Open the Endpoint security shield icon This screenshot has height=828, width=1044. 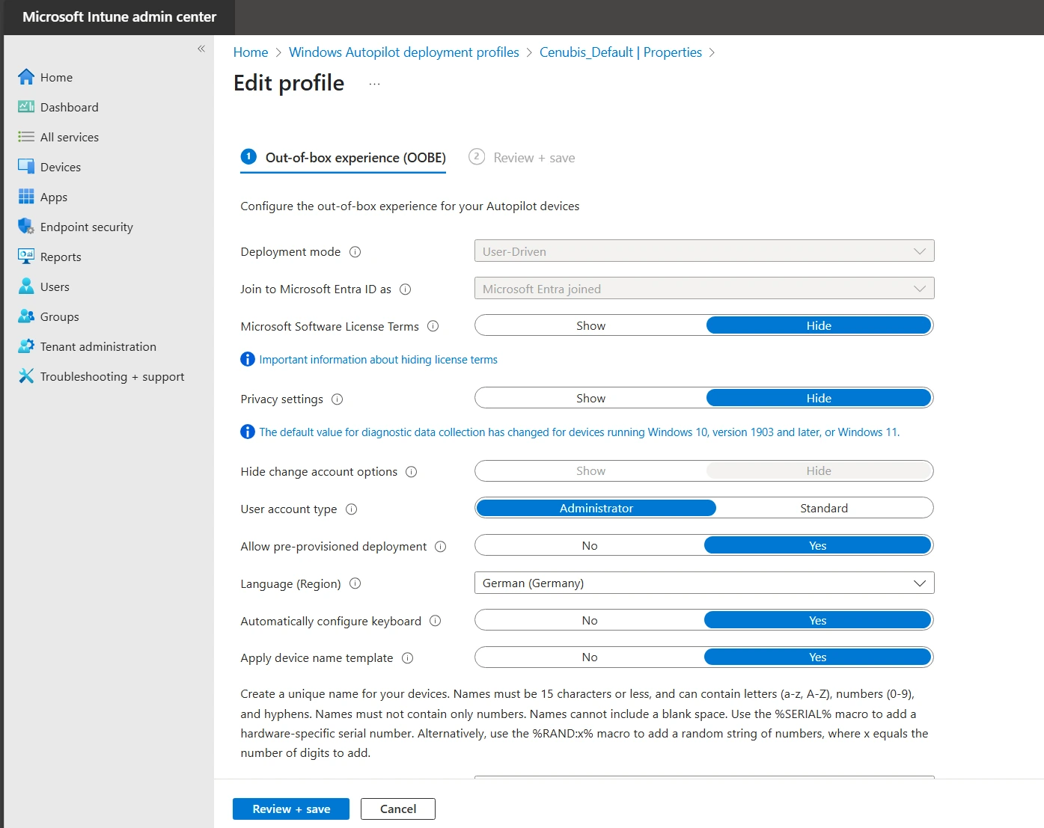(26, 227)
